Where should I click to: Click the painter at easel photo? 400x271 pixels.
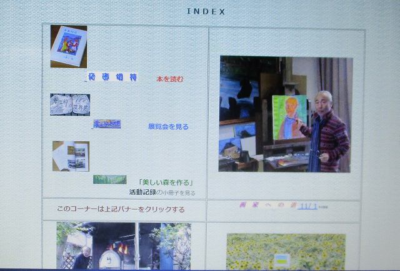[x=284, y=114]
